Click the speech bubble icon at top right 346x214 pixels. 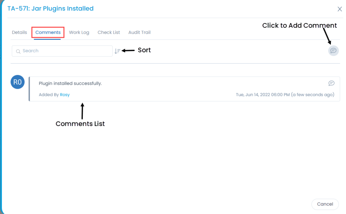[333, 51]
